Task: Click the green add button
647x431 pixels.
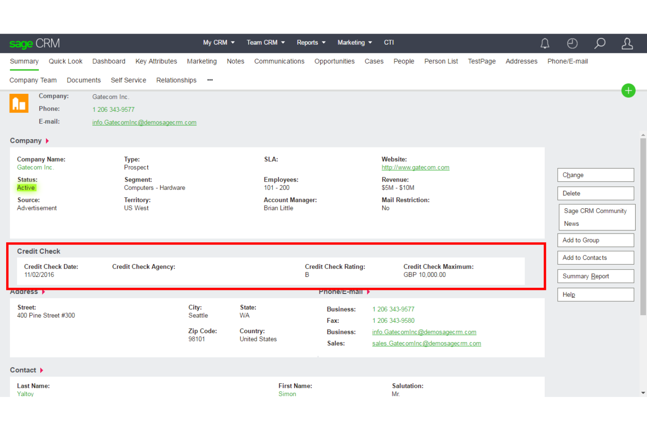Action: click(x=628, y=91)
